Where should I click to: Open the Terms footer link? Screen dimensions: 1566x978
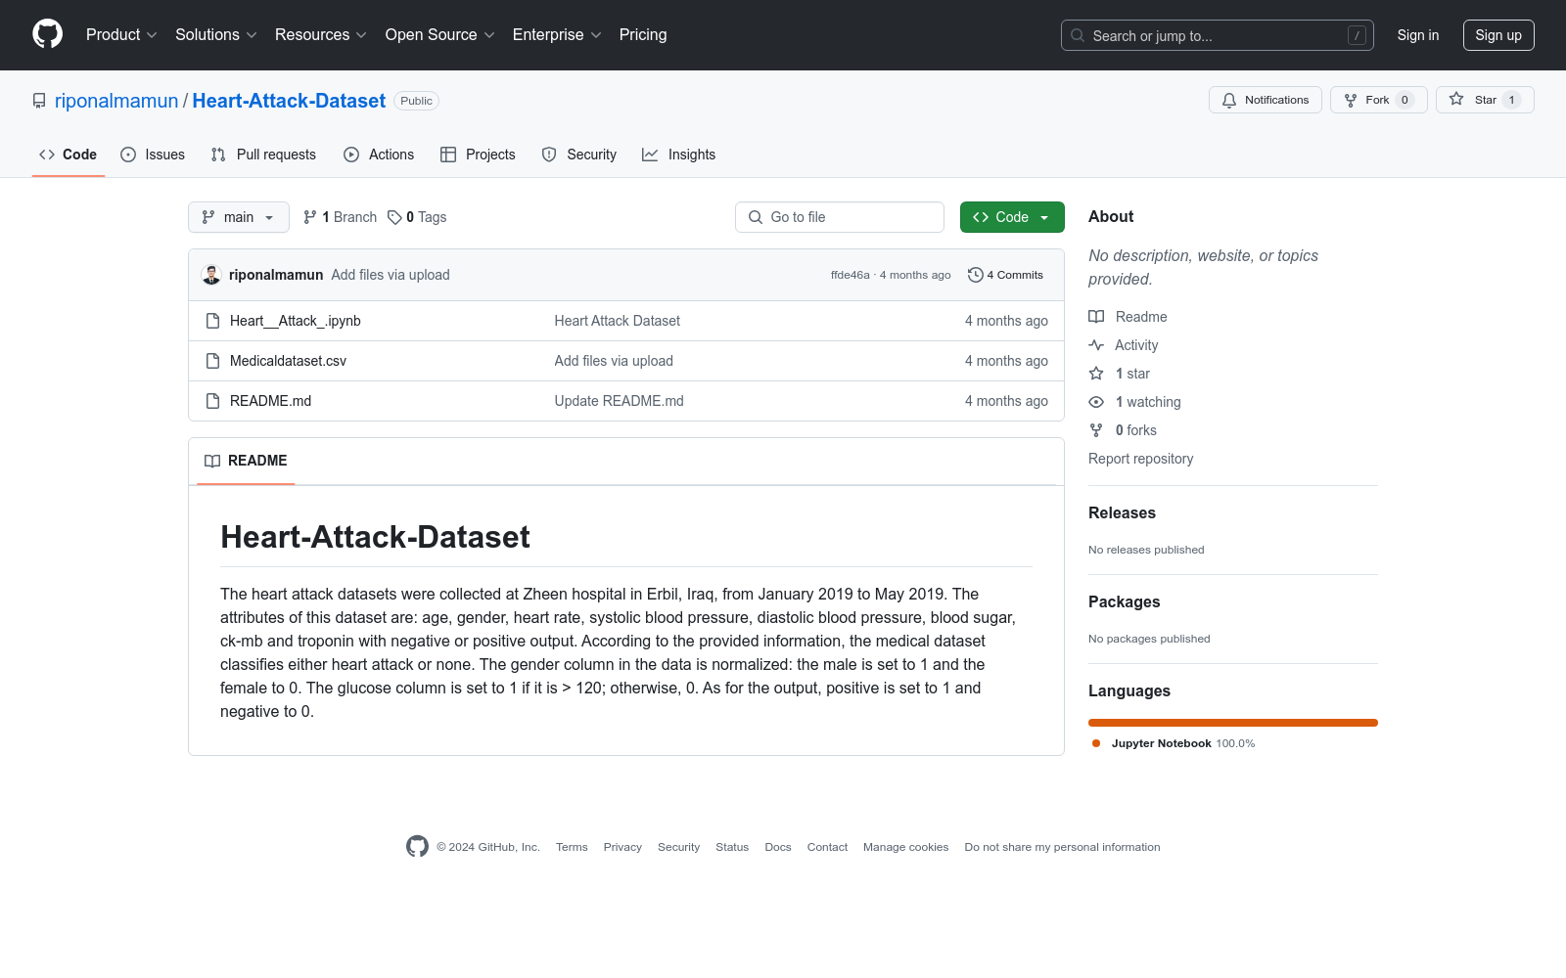tap(572, 847)
